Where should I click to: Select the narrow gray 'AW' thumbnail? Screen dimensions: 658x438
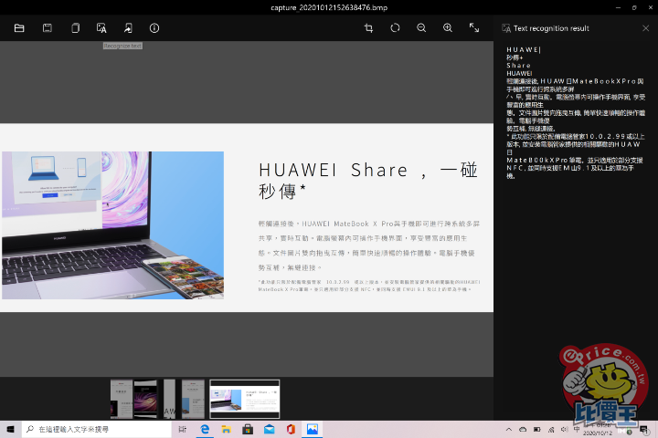point(170,399)
